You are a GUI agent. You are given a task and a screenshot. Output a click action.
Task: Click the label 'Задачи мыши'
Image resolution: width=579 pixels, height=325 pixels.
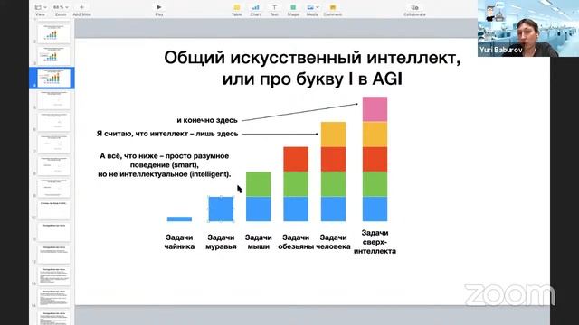[258, 242]
